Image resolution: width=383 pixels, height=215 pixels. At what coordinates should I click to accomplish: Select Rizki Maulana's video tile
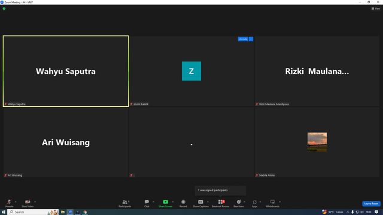click(317, 71)
